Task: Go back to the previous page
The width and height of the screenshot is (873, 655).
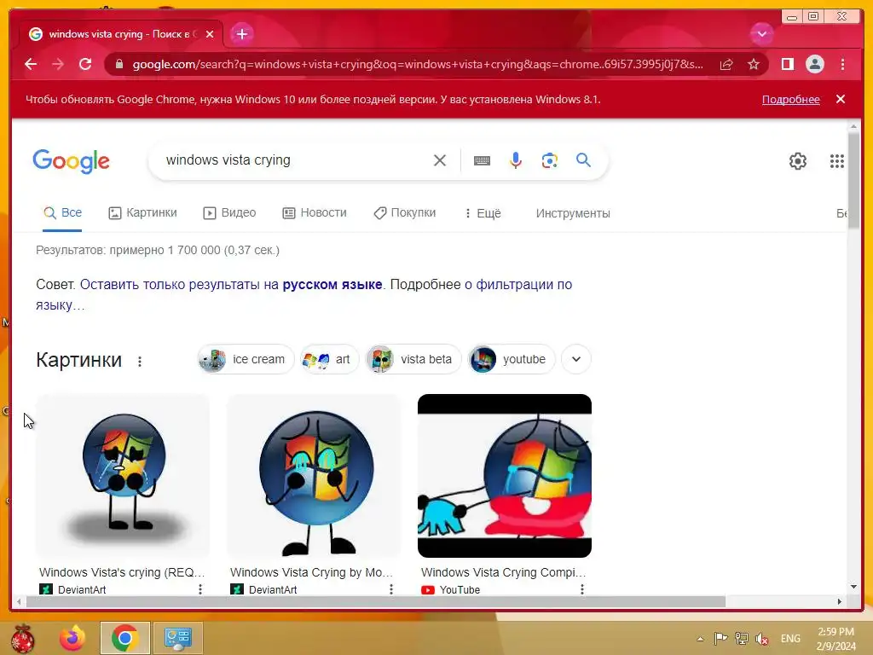Action: point(31,64)
